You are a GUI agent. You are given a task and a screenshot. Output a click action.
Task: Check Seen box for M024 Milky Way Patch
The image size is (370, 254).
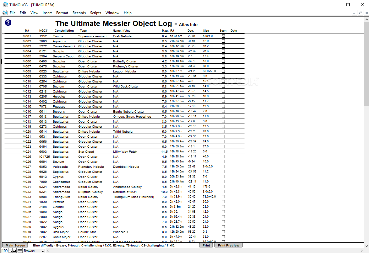point(223,151)
